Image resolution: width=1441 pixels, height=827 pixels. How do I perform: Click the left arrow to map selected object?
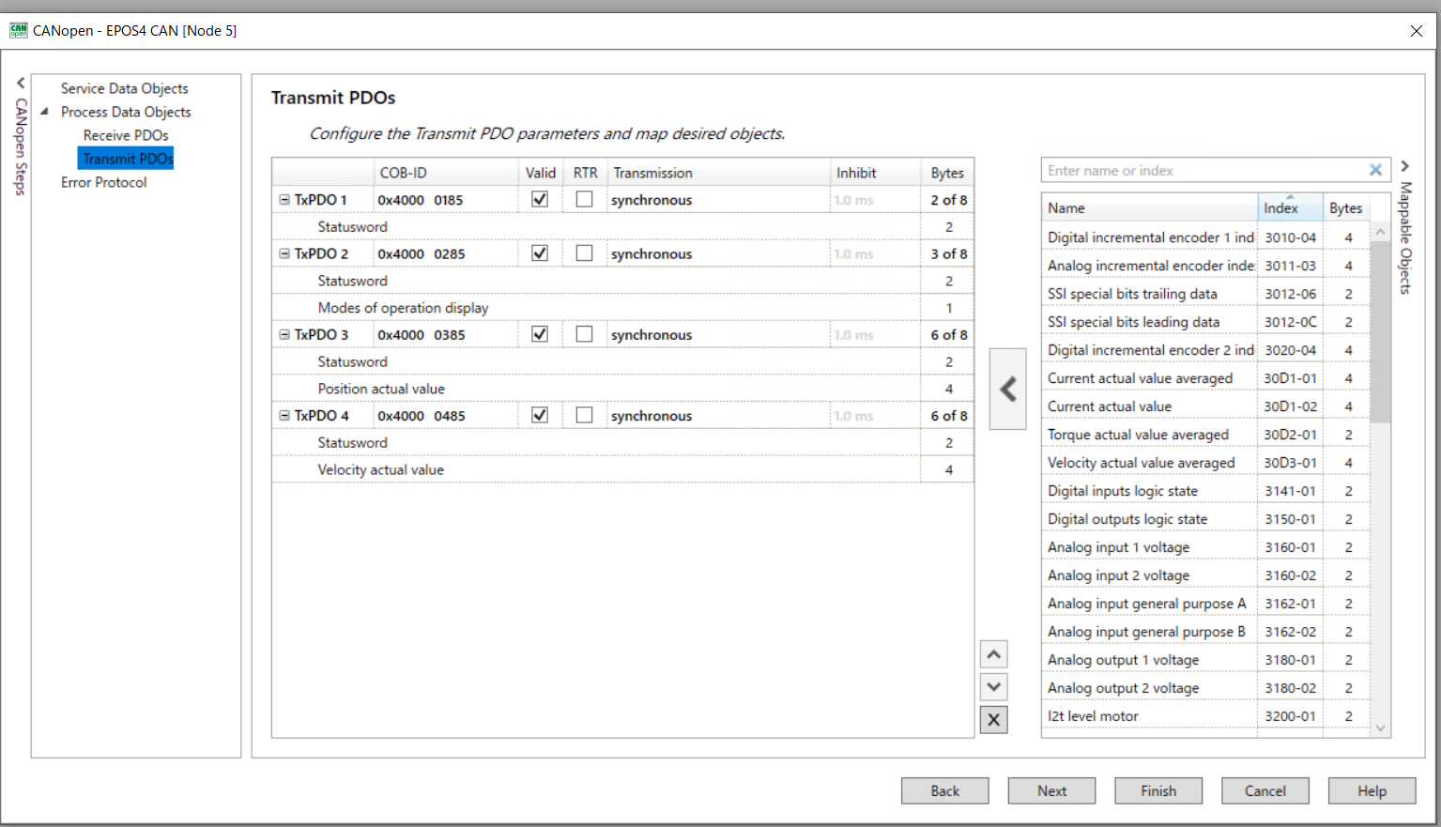1007,389
